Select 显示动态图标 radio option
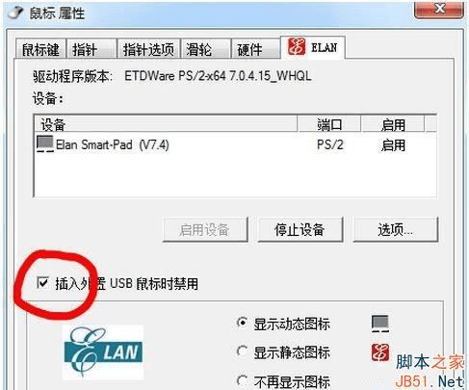469x390 pixels. [242, 323]
